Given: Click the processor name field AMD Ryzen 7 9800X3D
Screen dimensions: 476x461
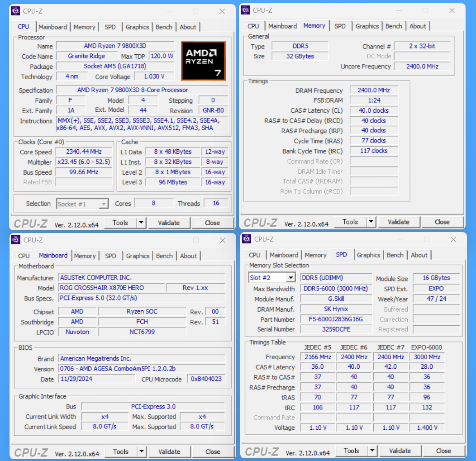Looking at the screenshot, I should pyautogui.click(x=115, y=46).
